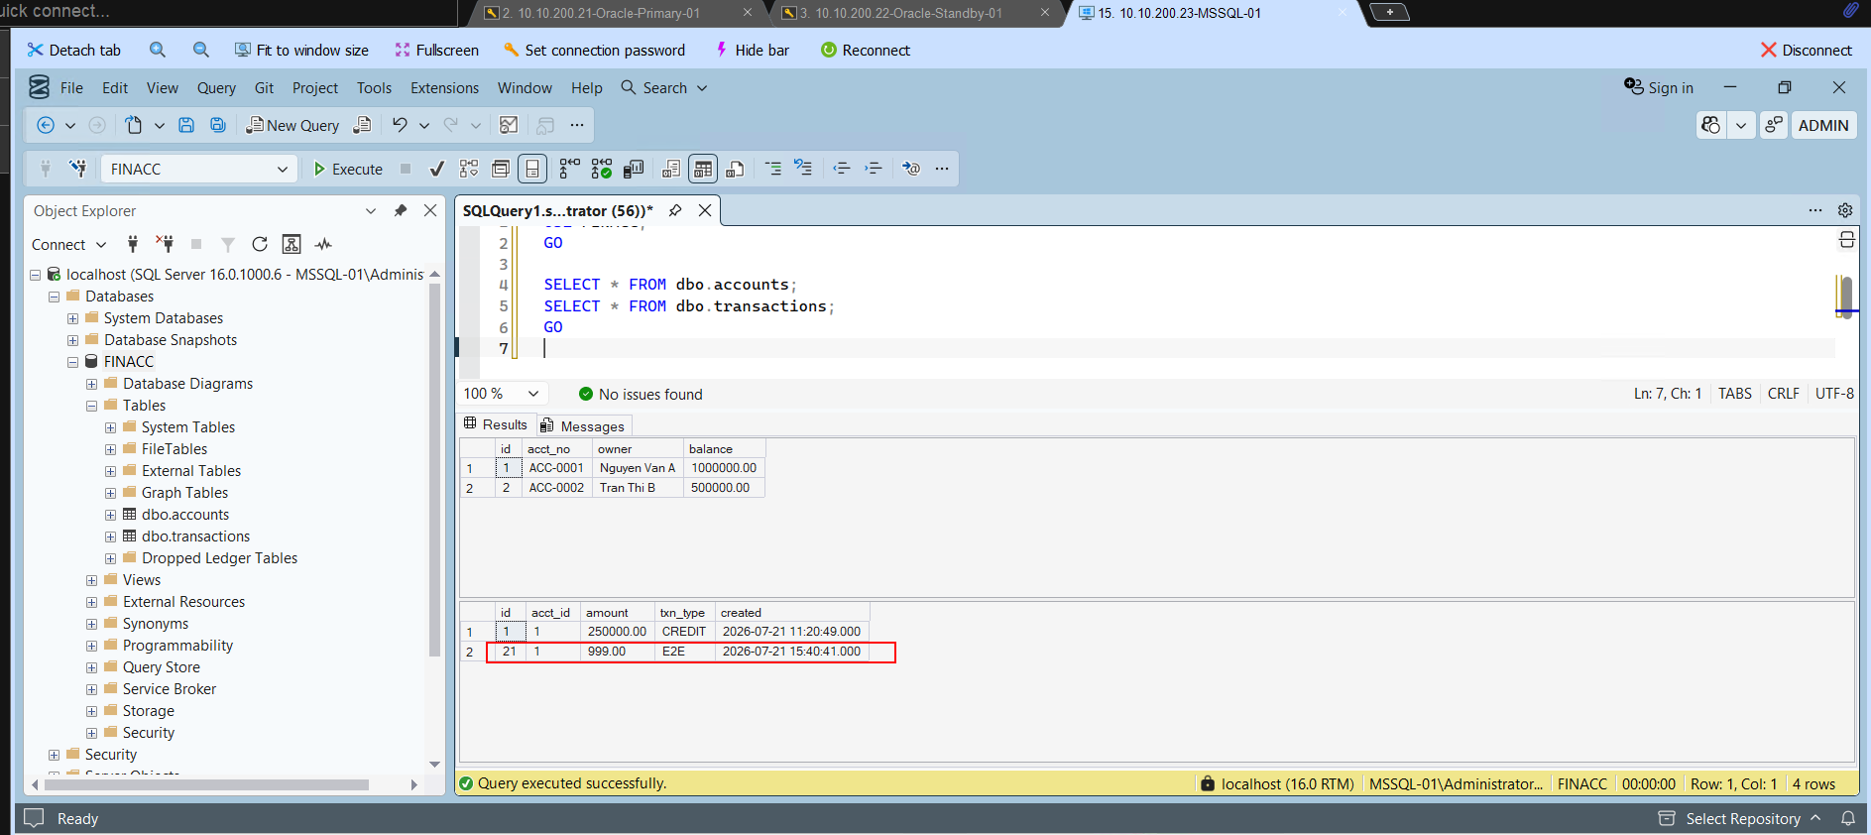The width and height of the screenshot is (1871, 835).
Task: Click Object Explorer tree view icon
Action: [292, 244]
